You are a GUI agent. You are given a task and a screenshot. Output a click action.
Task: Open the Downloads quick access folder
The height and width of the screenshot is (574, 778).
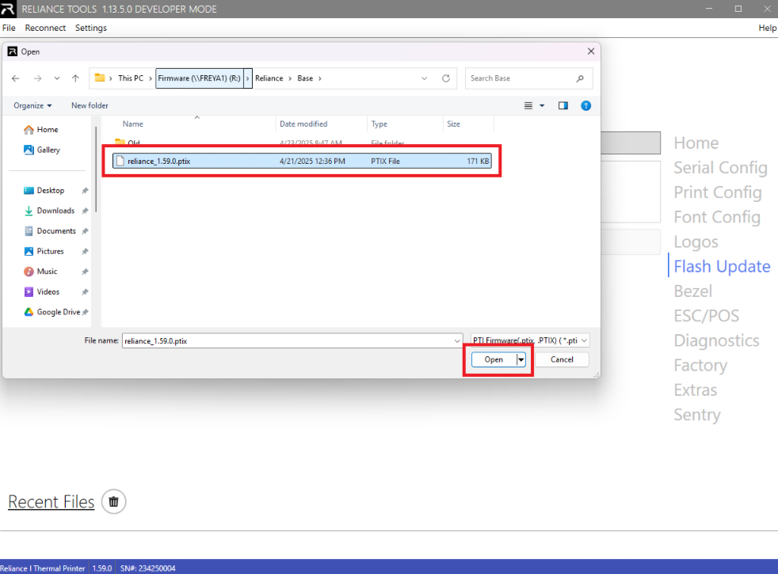(x=55, y=211)
